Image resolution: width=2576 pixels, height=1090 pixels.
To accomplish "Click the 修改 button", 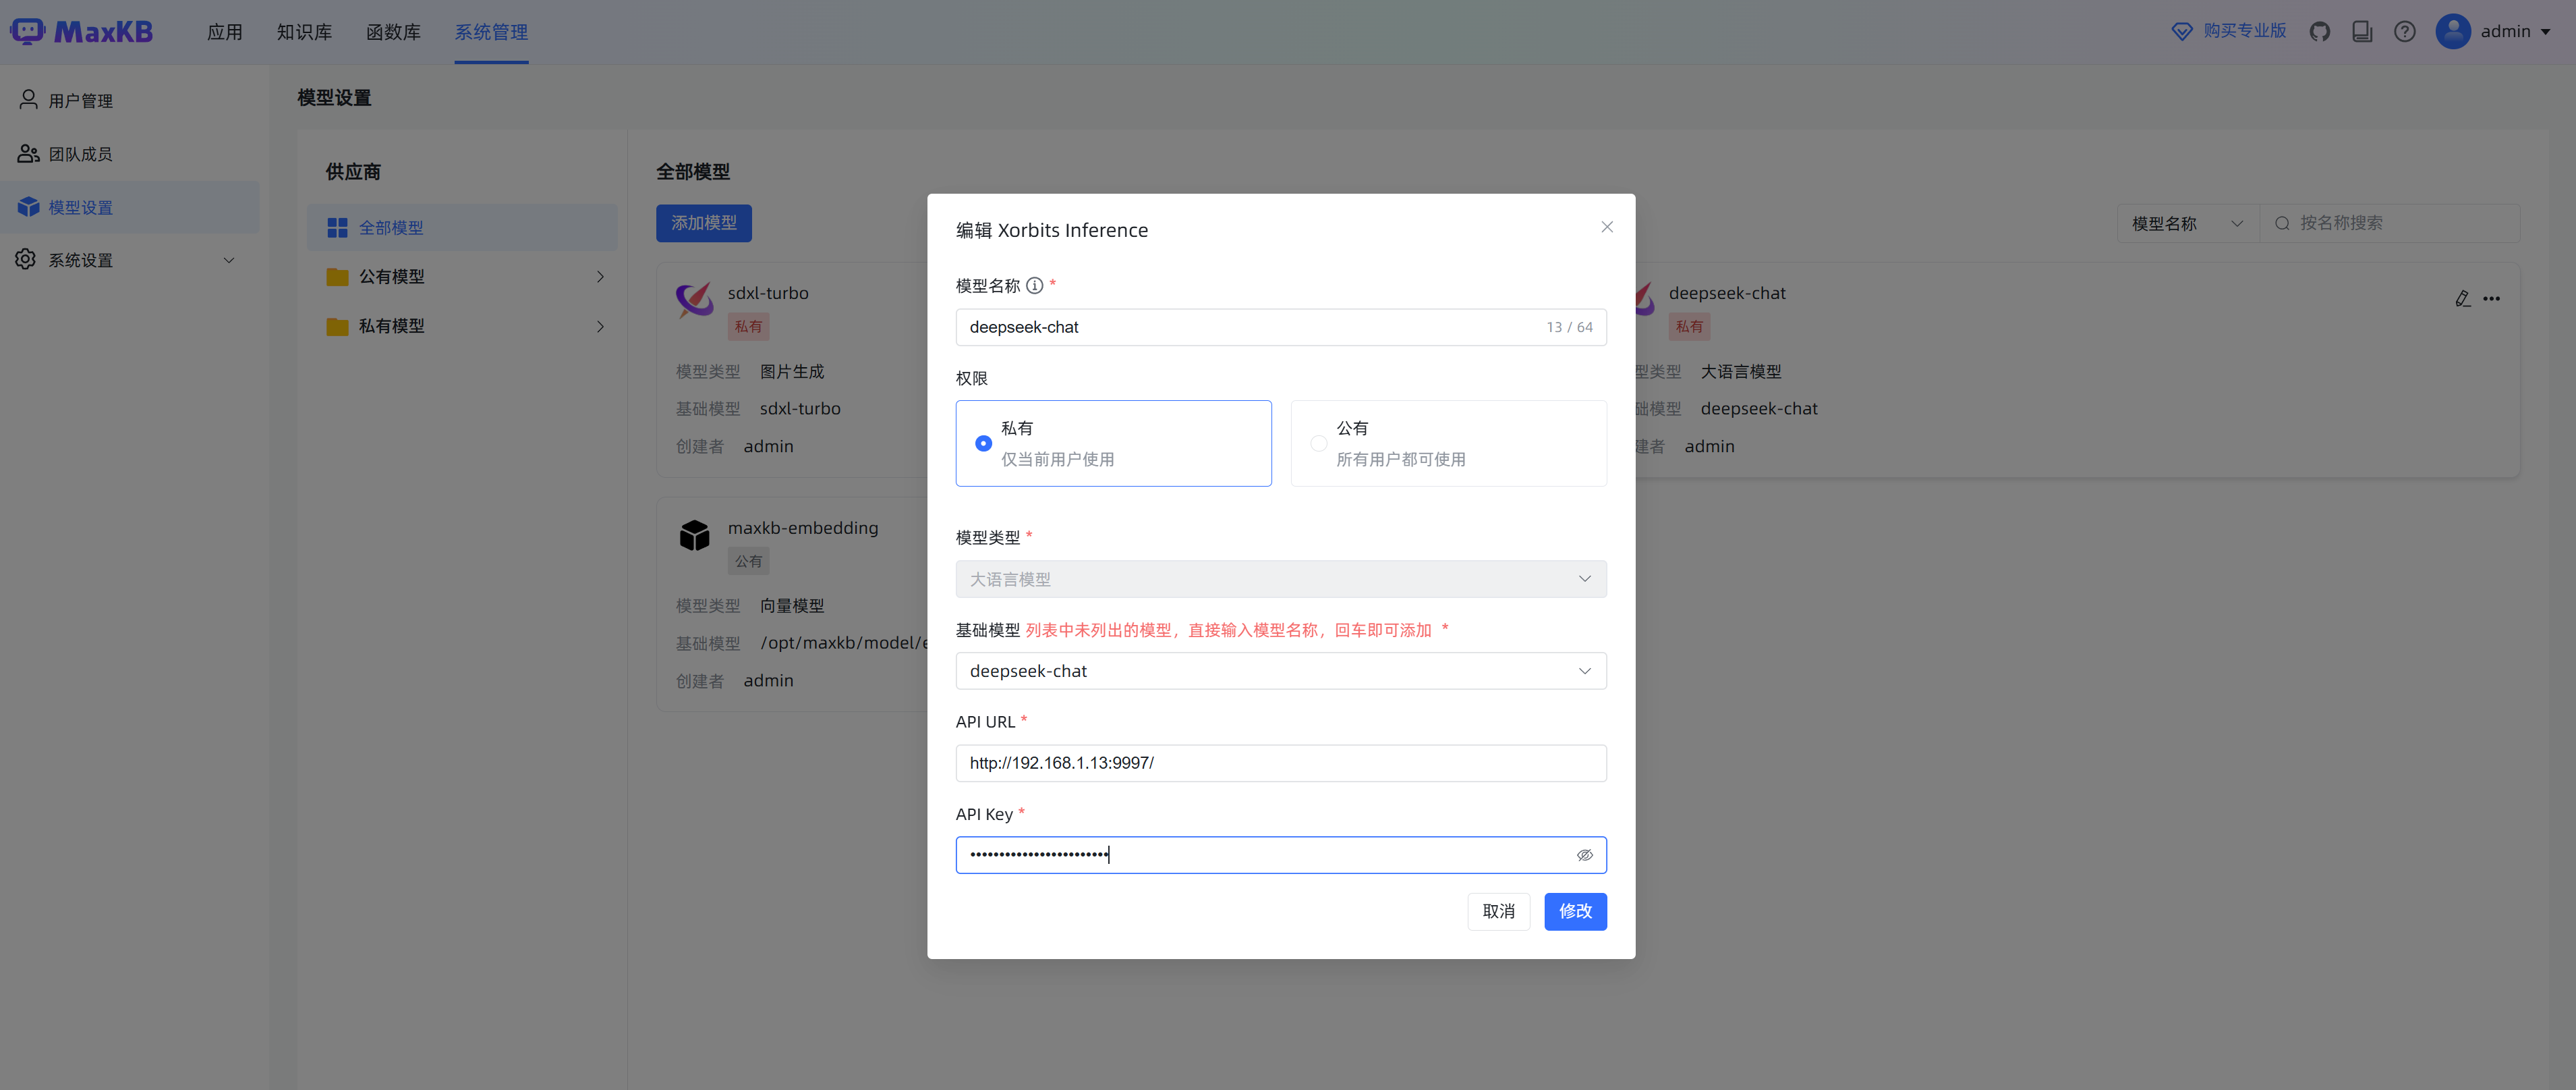I will pyautogui.click(x=1575, y=912).
